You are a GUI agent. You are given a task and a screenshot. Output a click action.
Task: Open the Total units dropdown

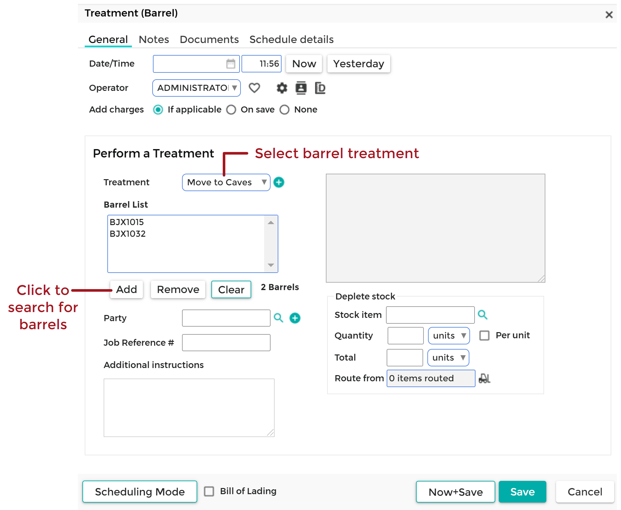[x=448, y=358]
